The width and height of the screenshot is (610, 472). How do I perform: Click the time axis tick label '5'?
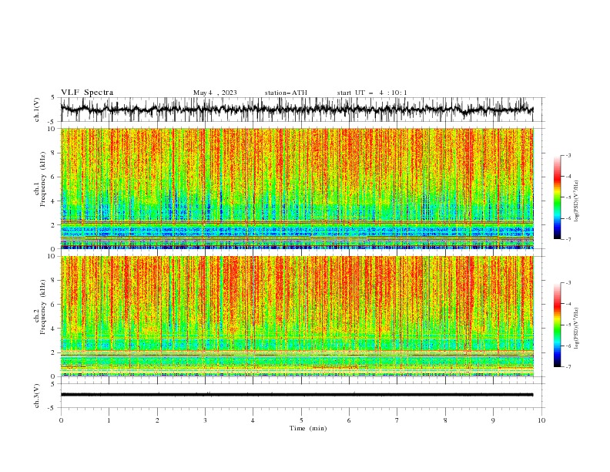(301, 420)
